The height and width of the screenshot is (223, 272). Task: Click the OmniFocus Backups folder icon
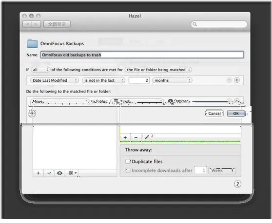click(x=33, y=43)
